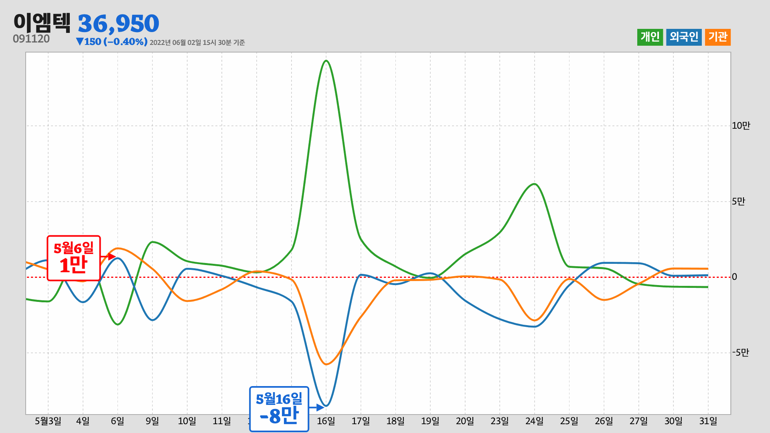Click the 25일 x-axis date label

[569, 421]
